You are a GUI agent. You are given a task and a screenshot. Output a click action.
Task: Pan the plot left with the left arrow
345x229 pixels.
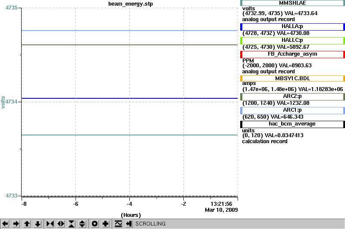(5, 224)
